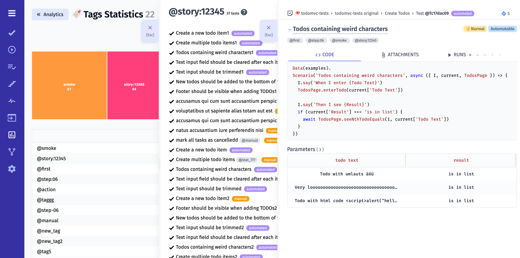The image size is (520, 258).
Task: Click the Analytics back button
Action: 50,14
